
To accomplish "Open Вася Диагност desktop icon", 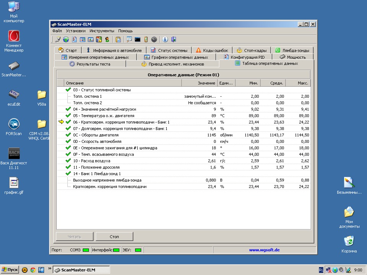I will [x=14, y=159].
